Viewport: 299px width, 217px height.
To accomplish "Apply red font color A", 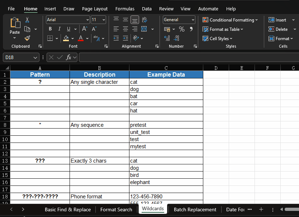I will click(x=81, y=38).
